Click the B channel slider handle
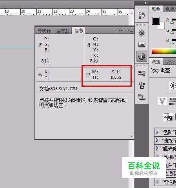This screenshot has height=188, width=176. click(x=172, y=43)
